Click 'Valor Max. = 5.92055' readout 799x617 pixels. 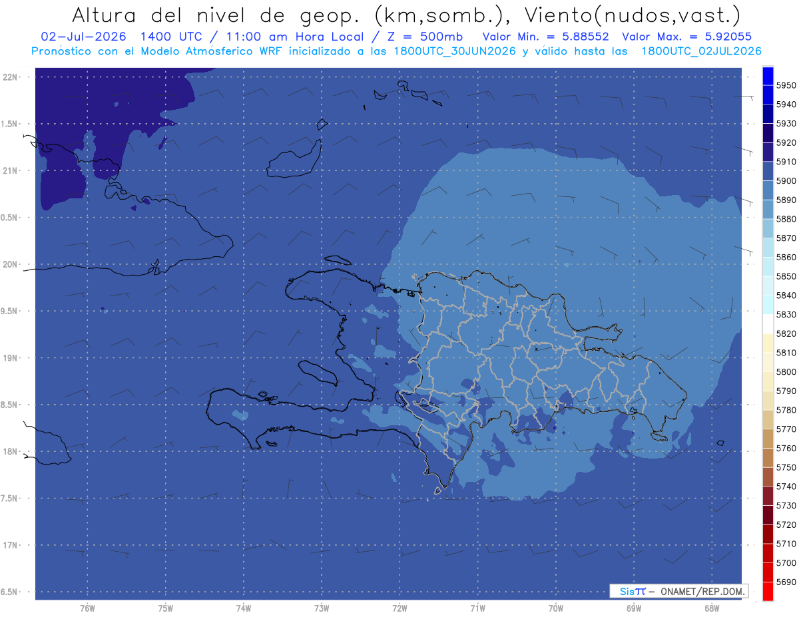(x=686, y=37)
